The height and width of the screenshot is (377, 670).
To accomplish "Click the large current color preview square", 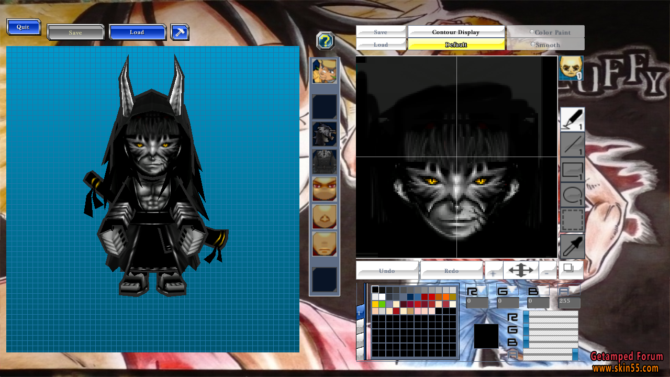I will (486, 336).
